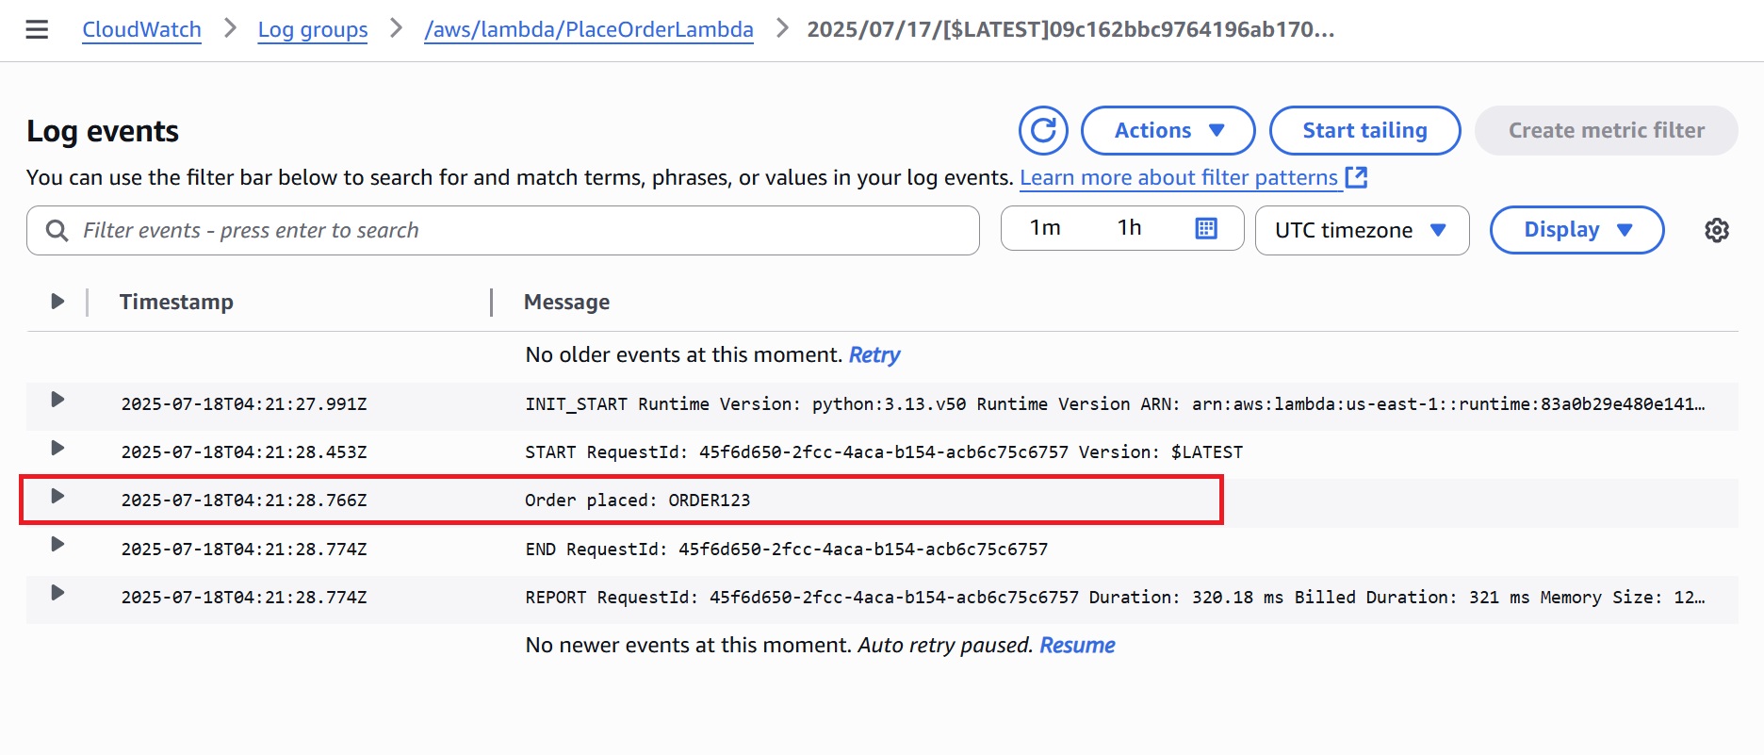Go to CloudWatch breadcrumb link
This screenshot has height=755, width=1764.
coord(141,30)
